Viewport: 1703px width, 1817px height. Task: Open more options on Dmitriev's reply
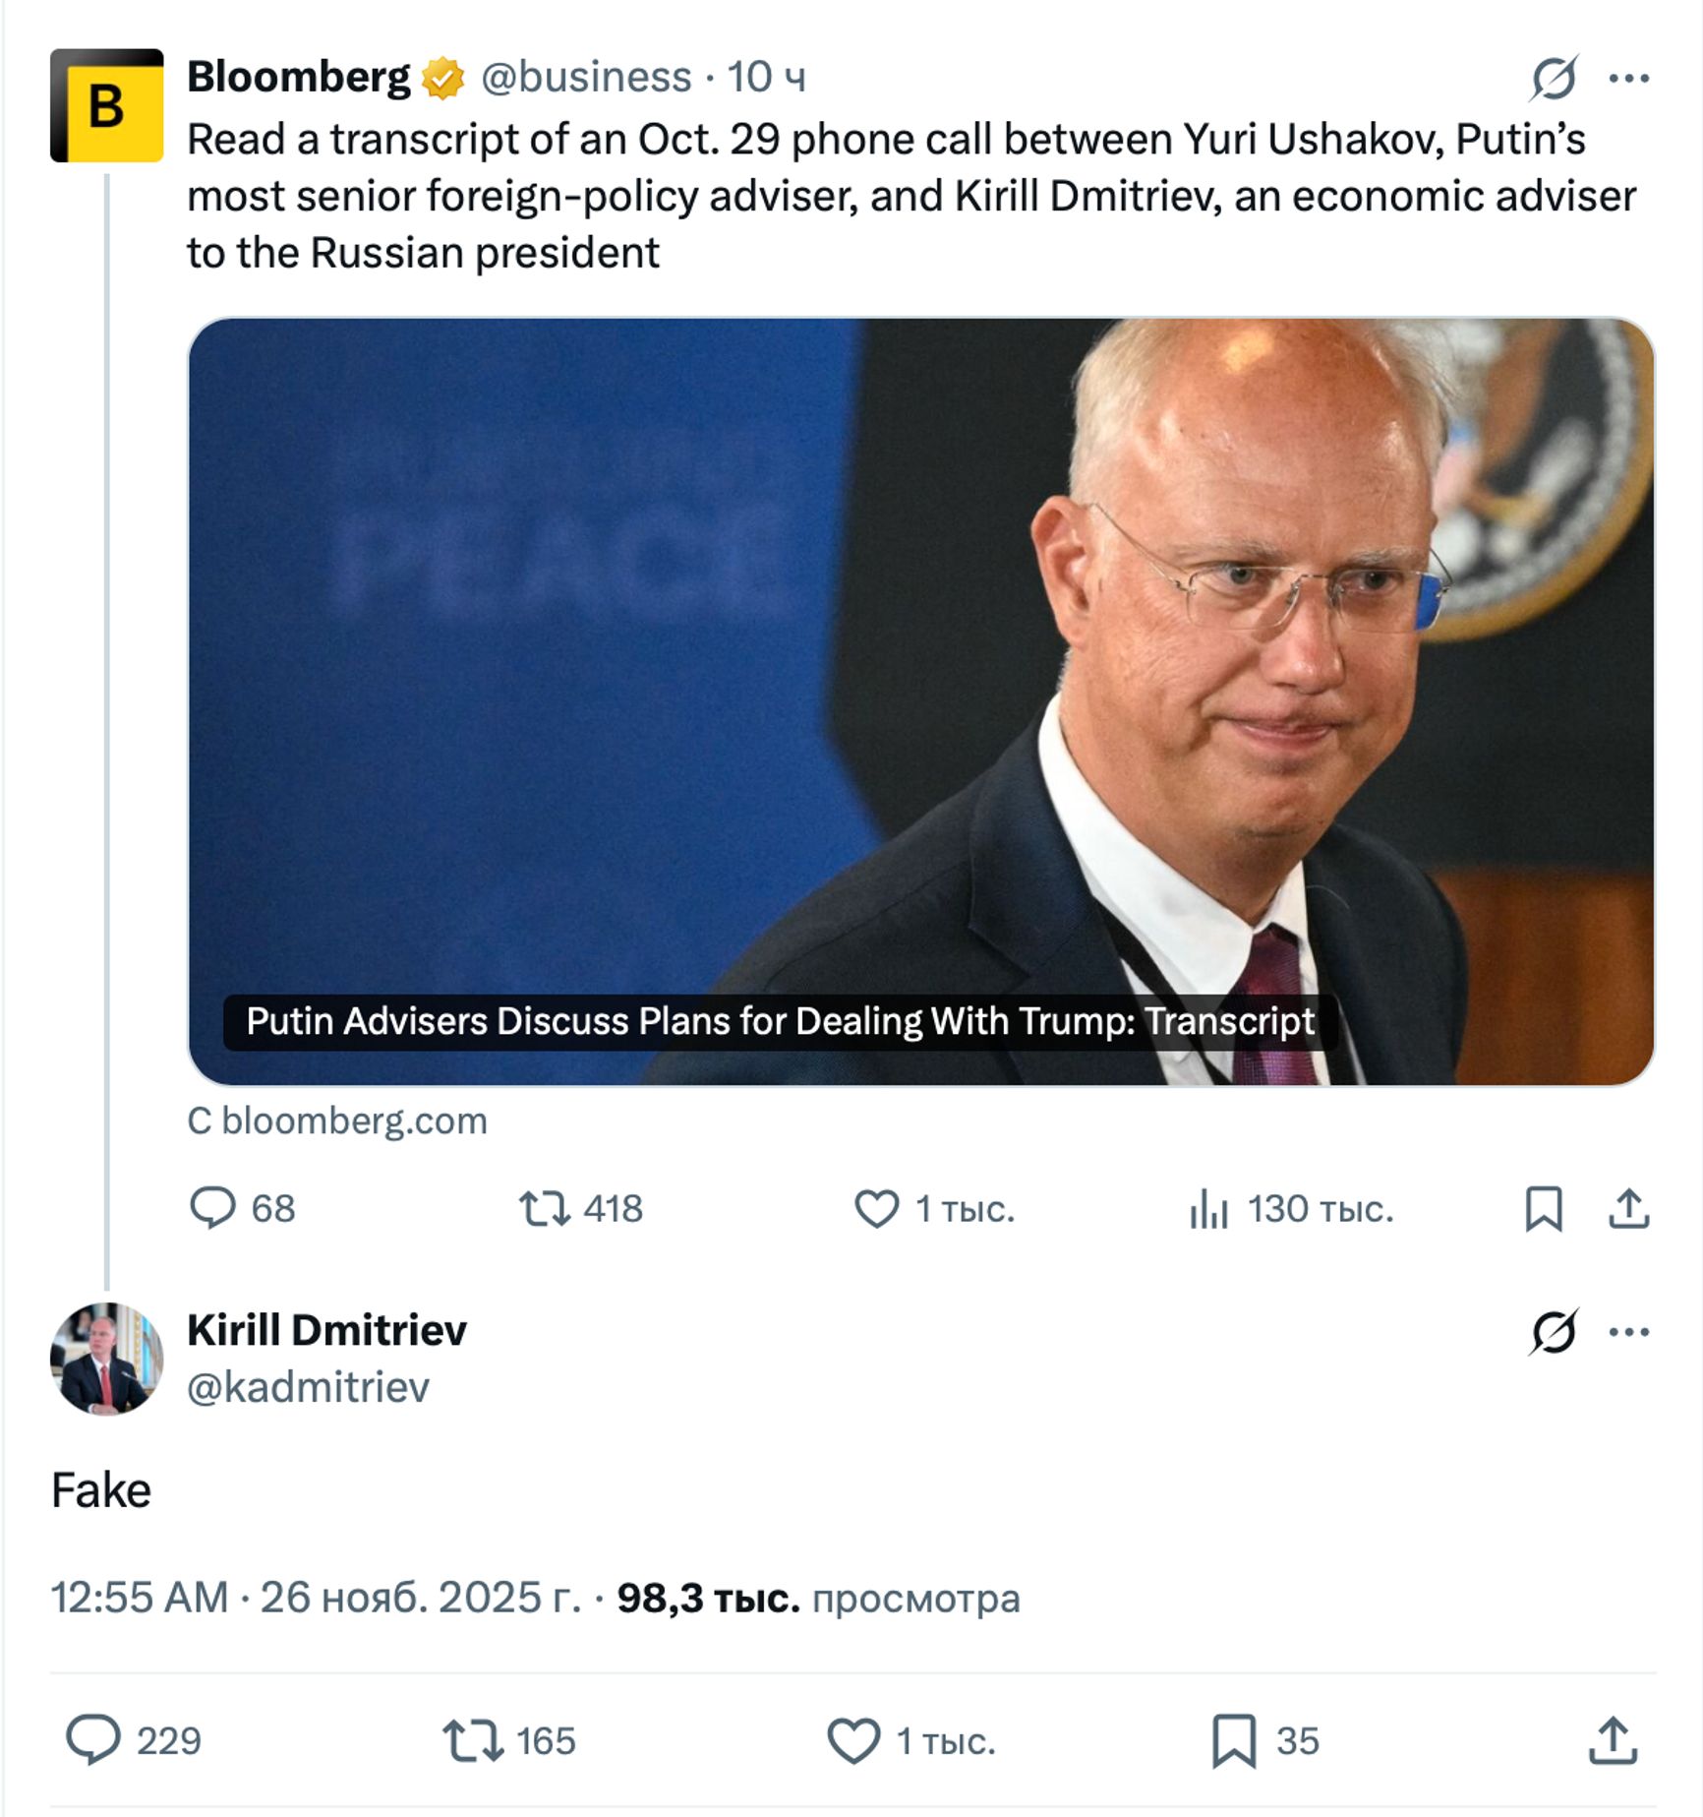point(1628,1331)
